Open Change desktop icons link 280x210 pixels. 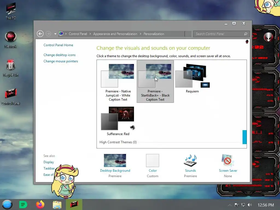click(x=59, y=55)
